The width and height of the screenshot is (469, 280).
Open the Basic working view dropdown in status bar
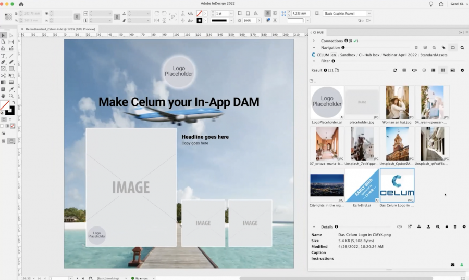click(126, 278)
